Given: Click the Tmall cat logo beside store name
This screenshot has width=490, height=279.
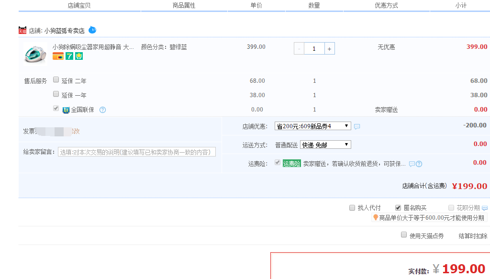Looking at the screenshot, I should pos(22,30).
